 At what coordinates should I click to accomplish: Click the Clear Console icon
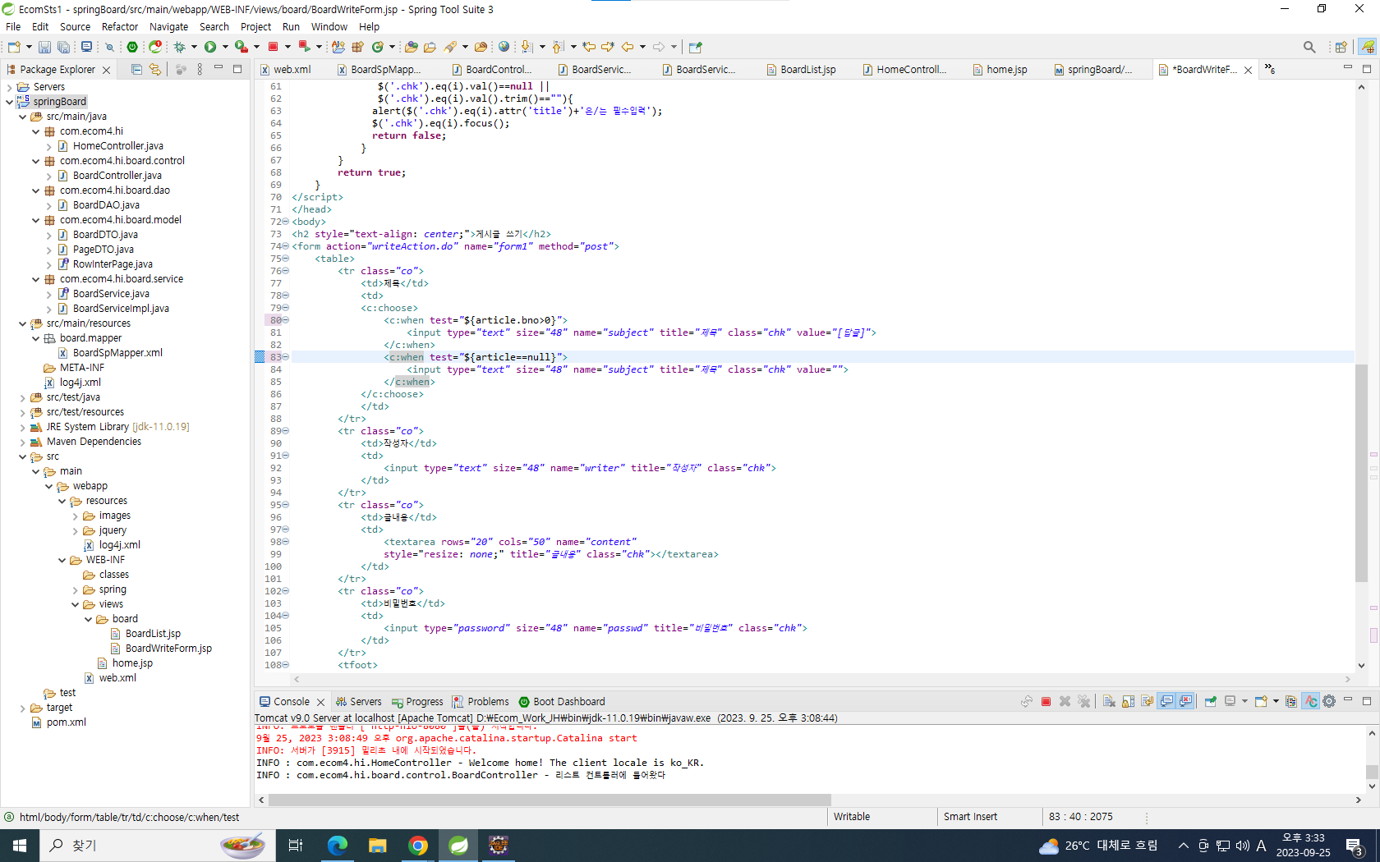[1109, 701]
